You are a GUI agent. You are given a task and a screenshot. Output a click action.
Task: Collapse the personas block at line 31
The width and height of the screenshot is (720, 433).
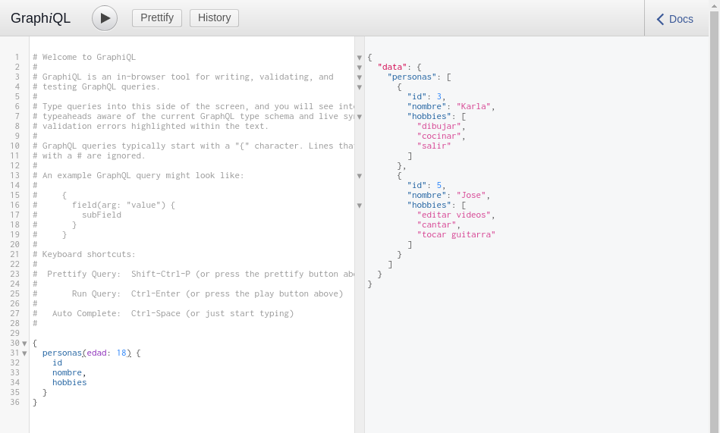click(25, 353)
